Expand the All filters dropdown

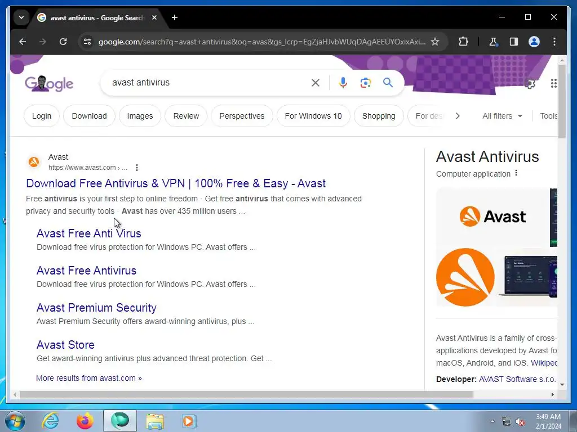(x=502, y=116)
